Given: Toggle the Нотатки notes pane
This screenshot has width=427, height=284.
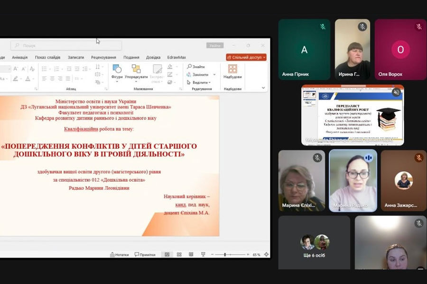Looking at the screenshot, I should point(120,255).
